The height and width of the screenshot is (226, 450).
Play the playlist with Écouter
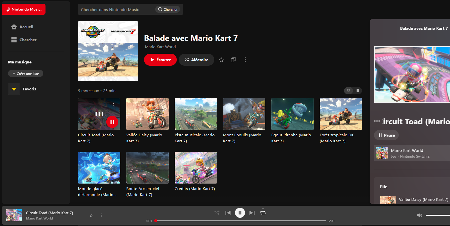point(160,60)
